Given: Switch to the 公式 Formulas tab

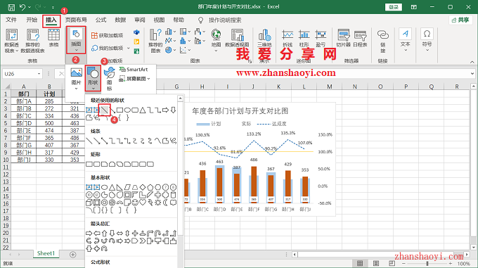Looking at the screenshot, I should pyautogui.click(x=101, y=20).
